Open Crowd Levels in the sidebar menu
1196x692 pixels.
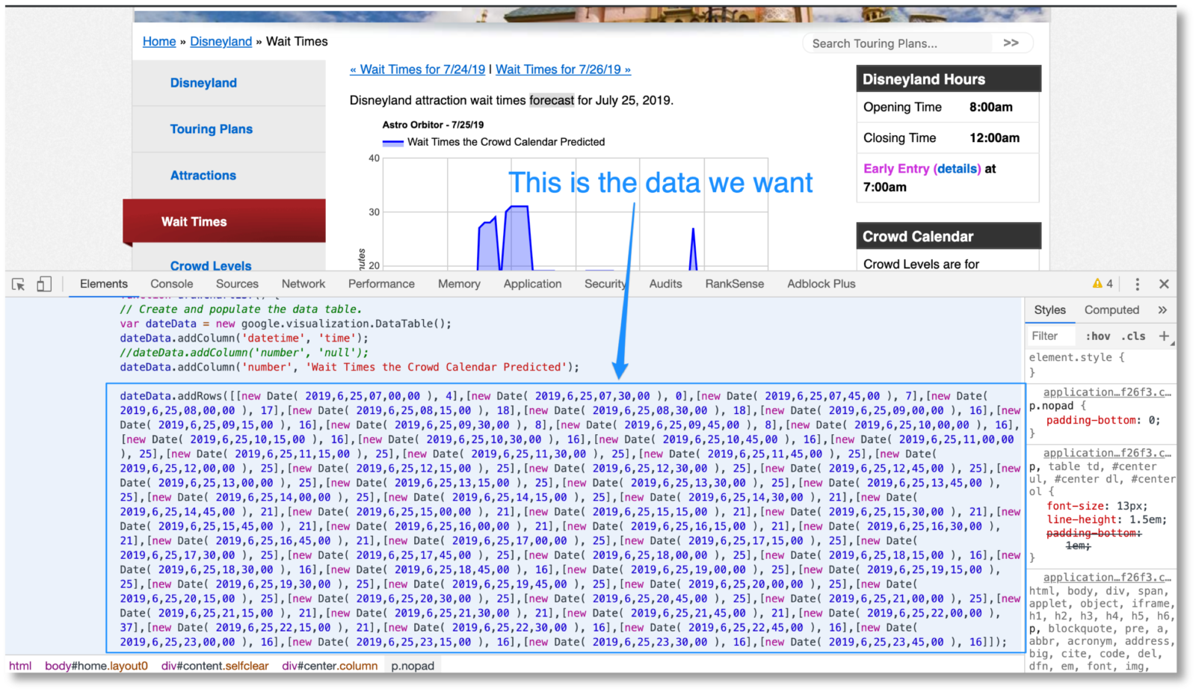click(211, 265)
